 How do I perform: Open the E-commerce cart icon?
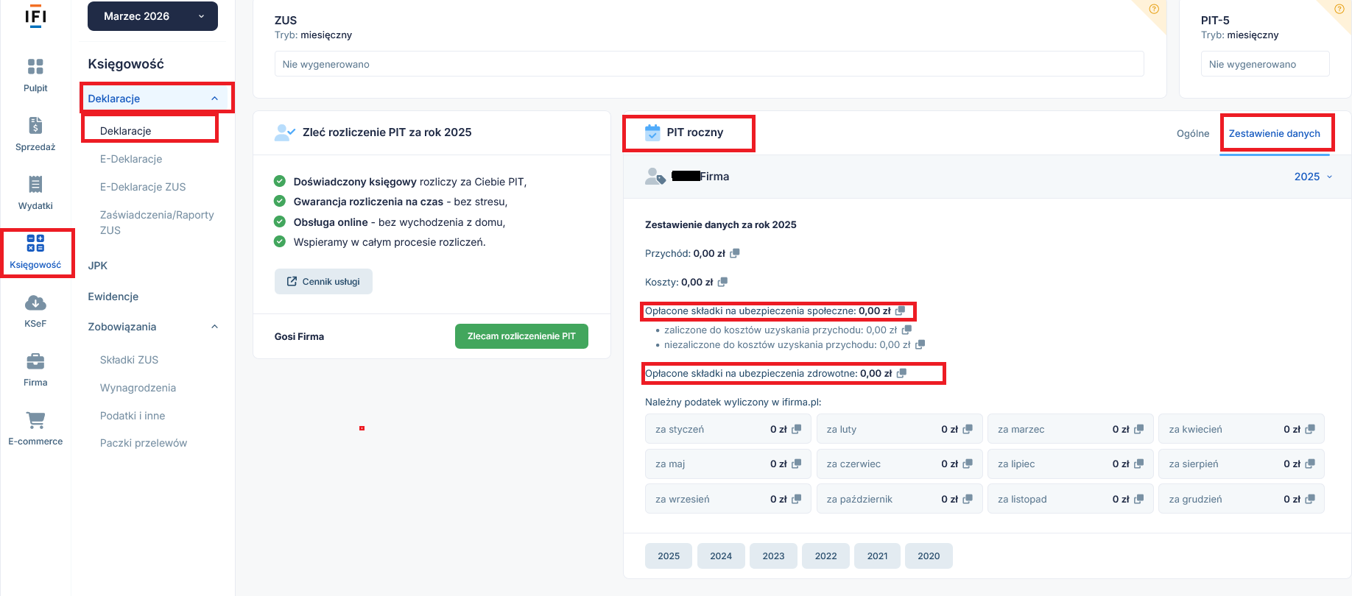[x=35, y=421]
